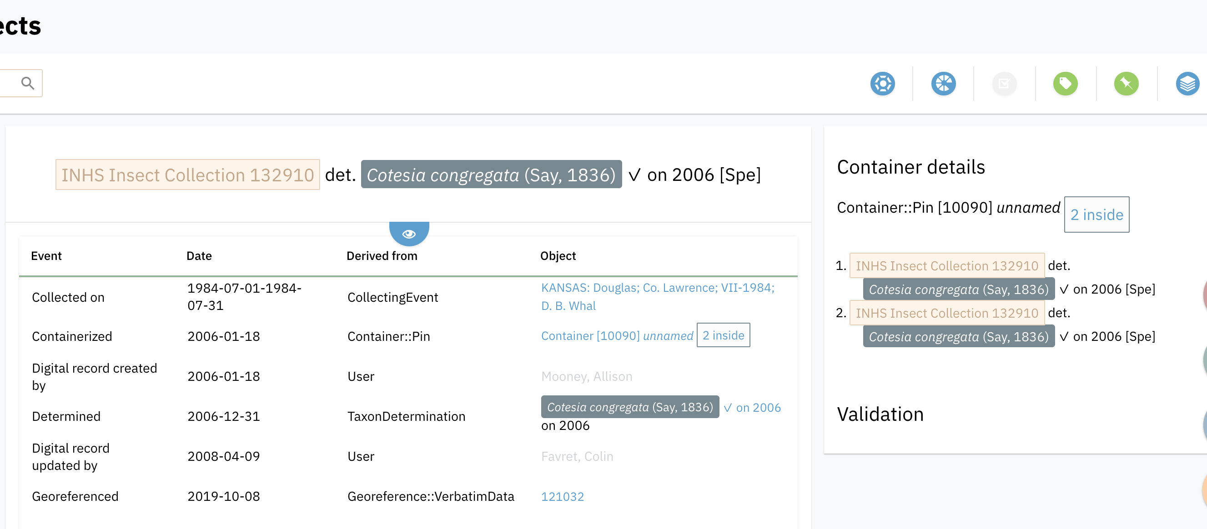Screen dimensions: 1207x529
Task: Select the grayed task checkmark icon
Action: (x=1004, y=84)
